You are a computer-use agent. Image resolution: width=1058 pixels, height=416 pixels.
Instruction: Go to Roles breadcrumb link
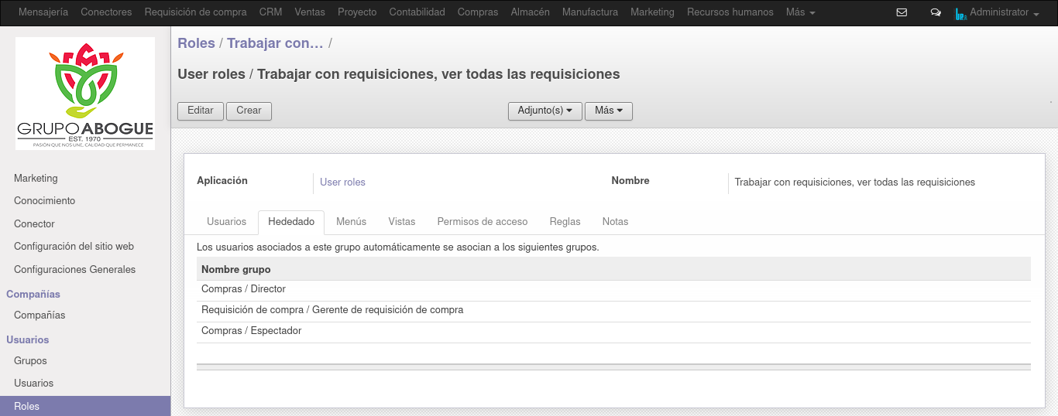pyautogui.click(x=196, y=43)
